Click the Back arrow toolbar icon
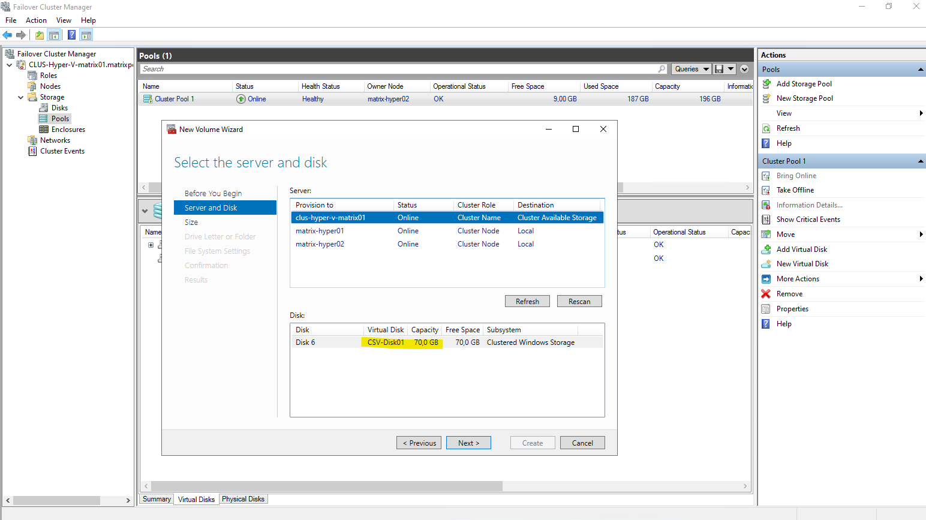 point(7,35)
